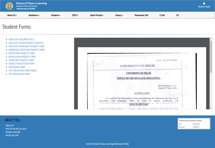The width and height of the screenshot is (215, 148).
Task: Click the Migration Certificate Request Form link
Action: (27, 50)
